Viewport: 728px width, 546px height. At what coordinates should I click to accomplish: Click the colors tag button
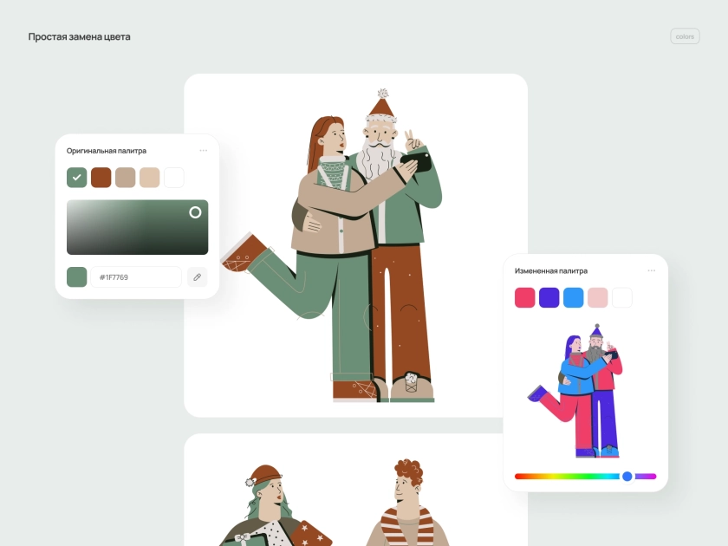pyautogui.click(x=685, y=36)
